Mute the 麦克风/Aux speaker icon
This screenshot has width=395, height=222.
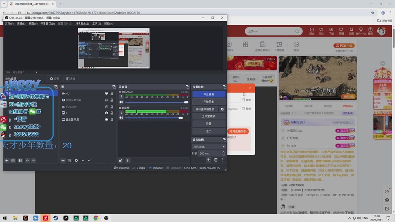[x=121, y=102]
